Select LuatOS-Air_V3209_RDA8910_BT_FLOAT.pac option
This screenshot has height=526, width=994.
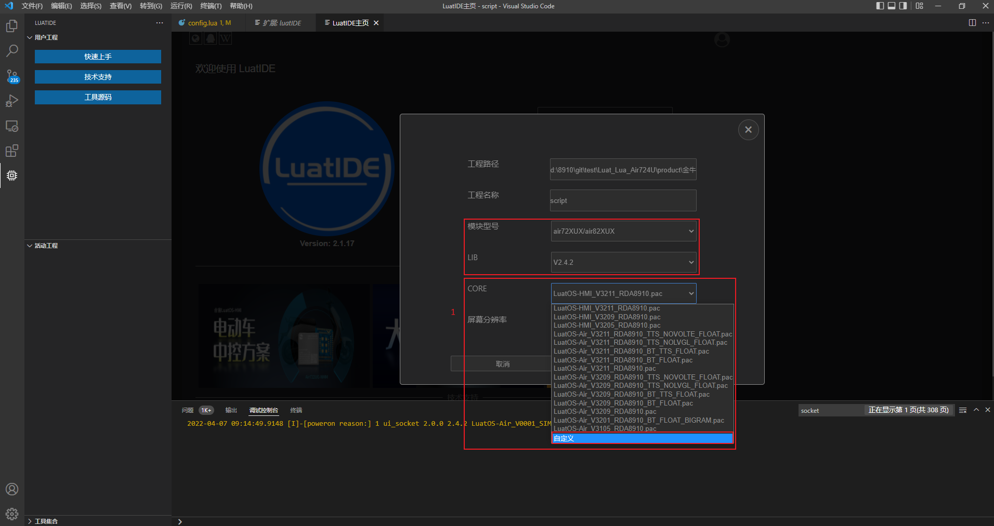[643, 403]
